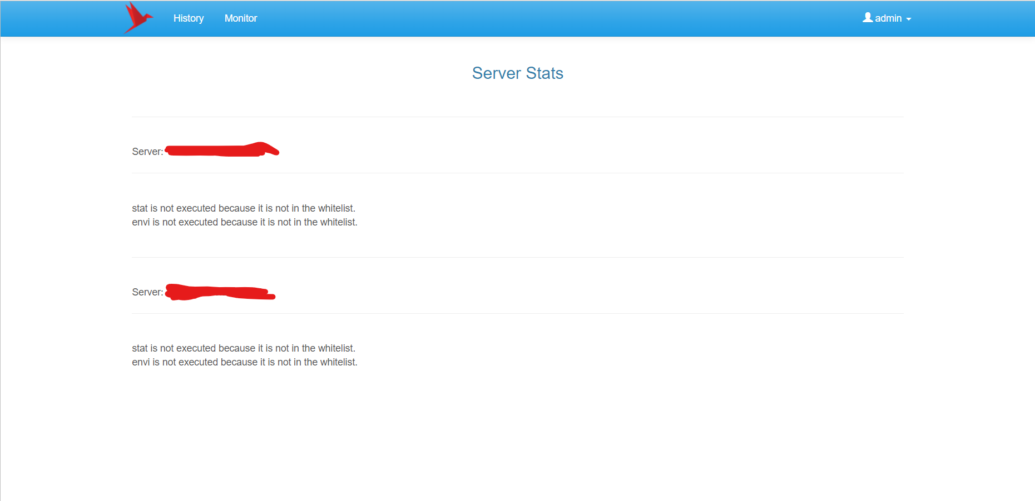The width and height of the screenshot is (1035, 501).
Task: Click the envi whitelist warning under the second server
Action: tap(245, 362)
